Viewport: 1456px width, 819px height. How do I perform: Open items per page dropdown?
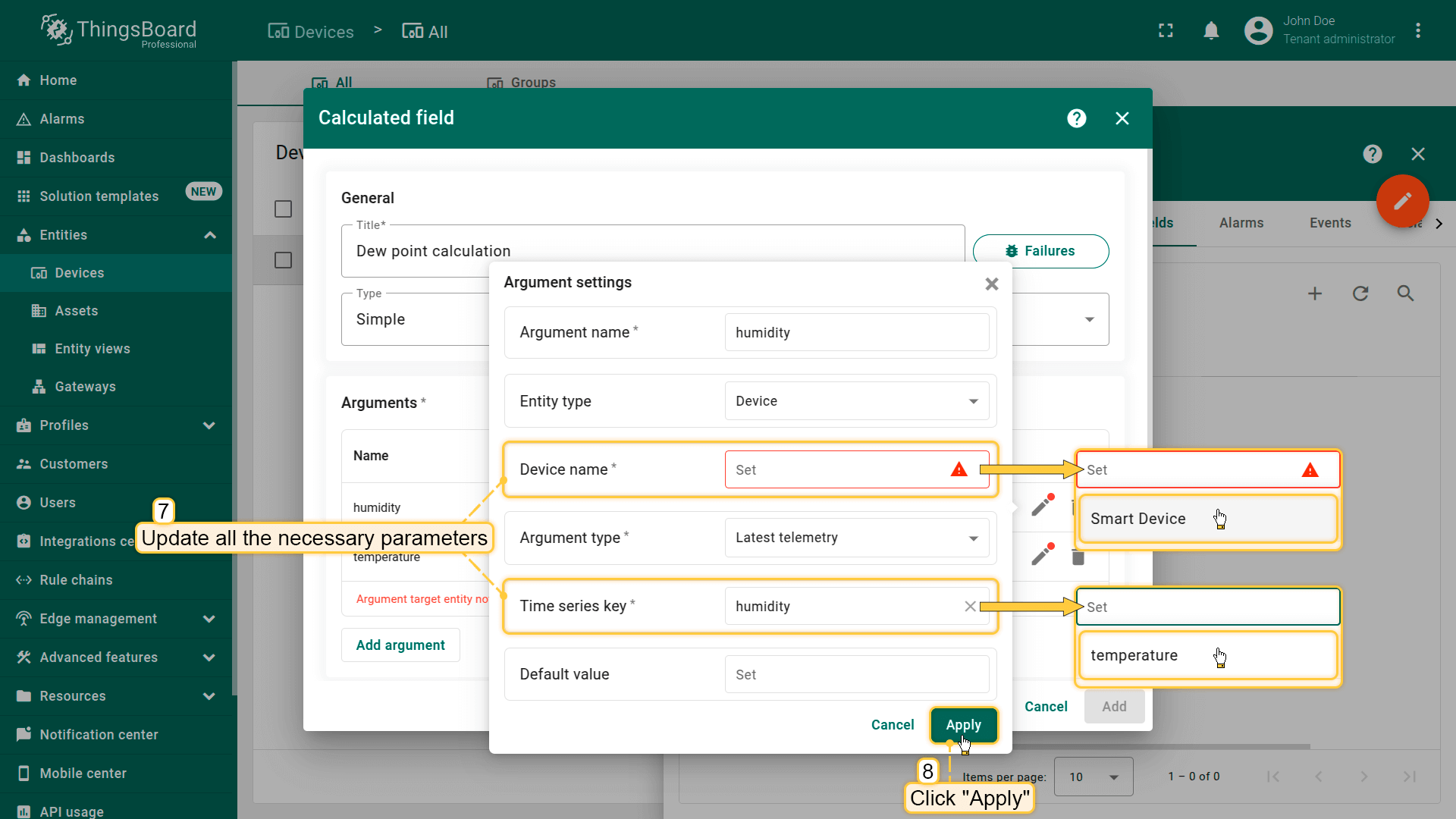pyautogui.click(x=1094, y=777)
